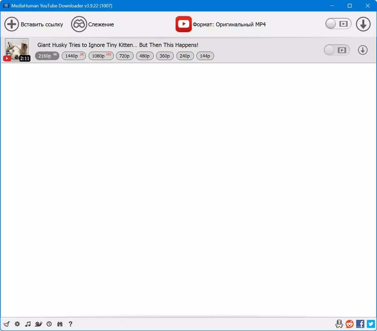Toggle the global video mode switch in toolbar
The height and width of the screenshot is (331, 377).
338,24
